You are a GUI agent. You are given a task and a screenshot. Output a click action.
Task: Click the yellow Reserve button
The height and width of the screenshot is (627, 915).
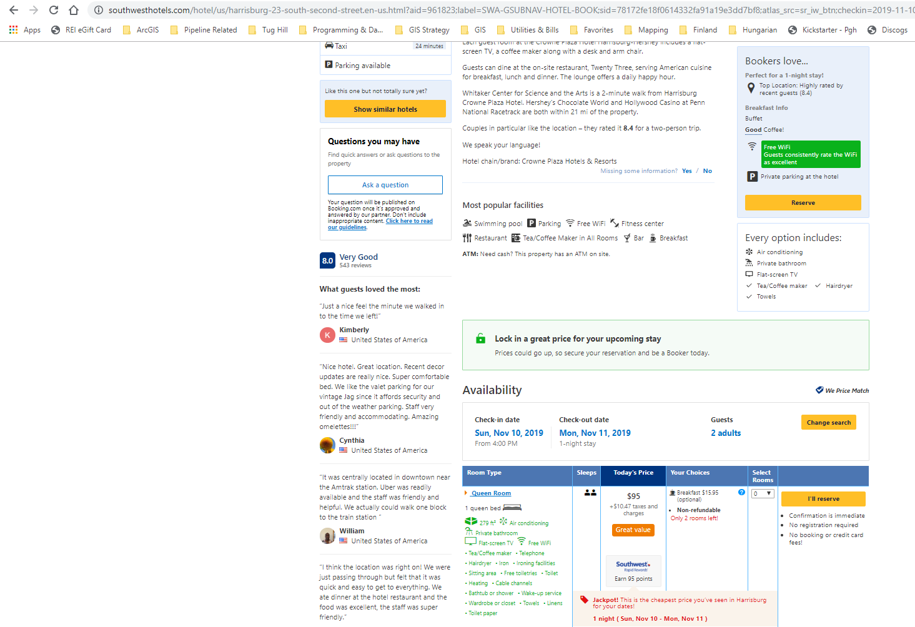coord(803,203)
